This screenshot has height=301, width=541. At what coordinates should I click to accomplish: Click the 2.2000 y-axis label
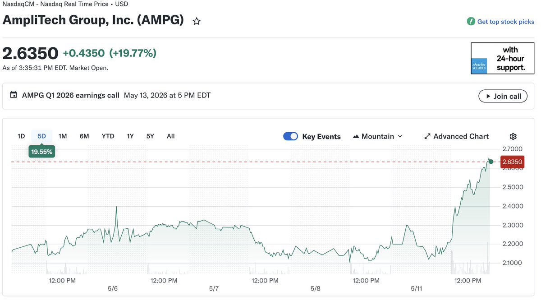point(513,244)
